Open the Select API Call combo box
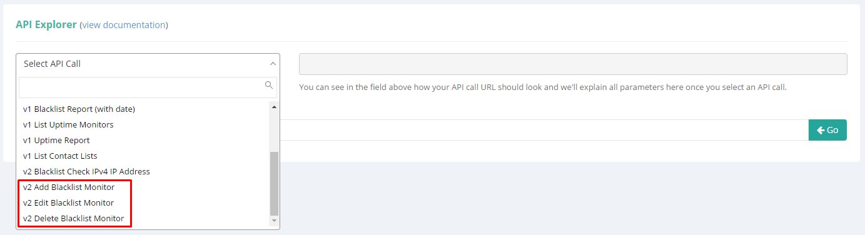The height and width of the screenshot is (235, 865). (148, 64)
